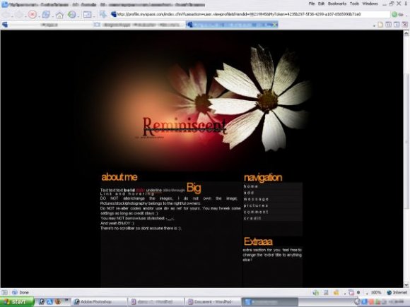The image size is (410, 307).
Task: Open the File menu
Action: [312, 4]
